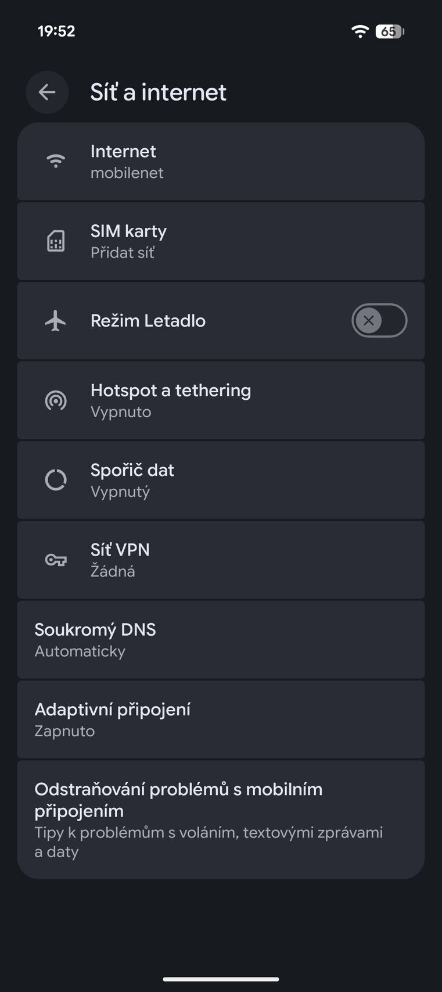Tap the SIM card icon
Viewport: 442px width, 992px height.
[x=56, y=241]
